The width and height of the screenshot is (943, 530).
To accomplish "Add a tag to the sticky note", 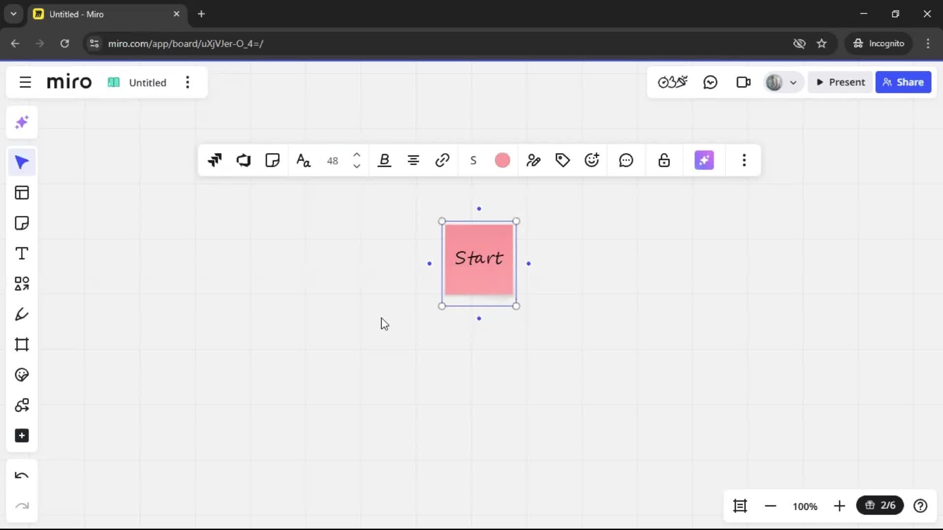I will point(562,160).
